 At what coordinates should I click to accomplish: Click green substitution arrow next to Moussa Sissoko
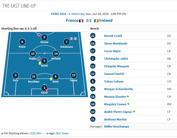(x=128, y=96)
